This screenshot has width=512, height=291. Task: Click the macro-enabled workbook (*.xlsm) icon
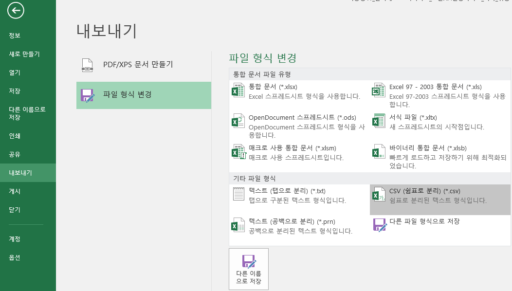(238, 152)
